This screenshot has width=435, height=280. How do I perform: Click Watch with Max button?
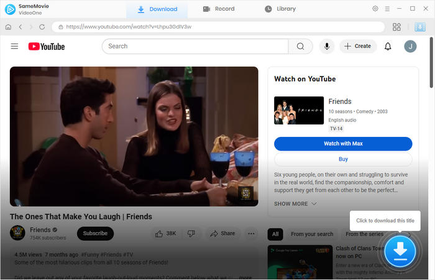(343, 144)
